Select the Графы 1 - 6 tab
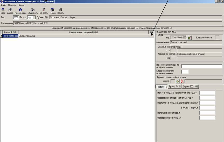 click(x=162, y=87)
